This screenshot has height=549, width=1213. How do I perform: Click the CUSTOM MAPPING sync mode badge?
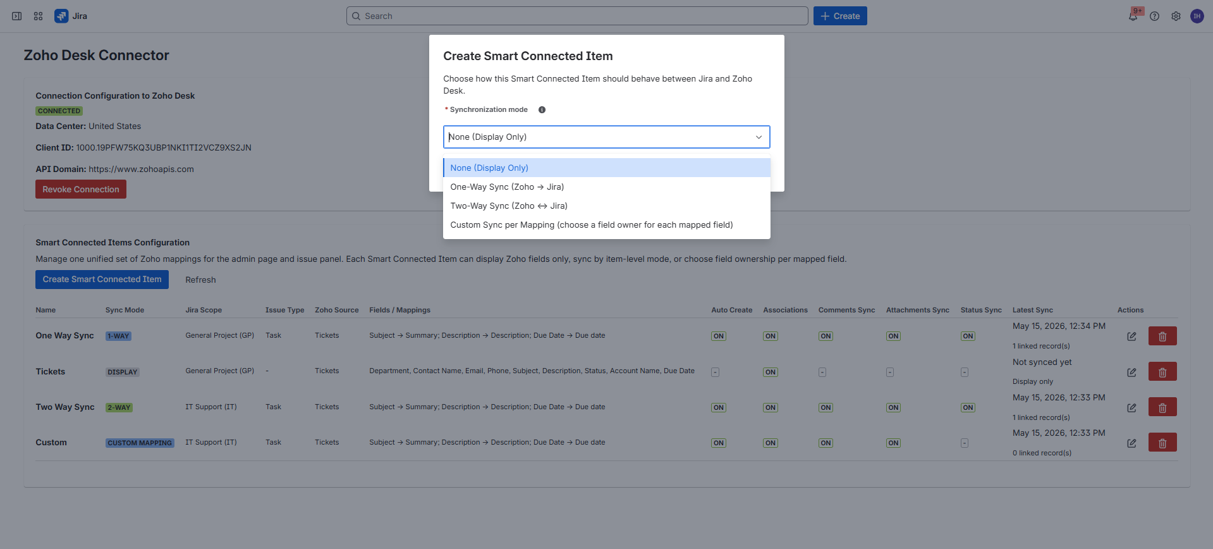click(140, 443)
